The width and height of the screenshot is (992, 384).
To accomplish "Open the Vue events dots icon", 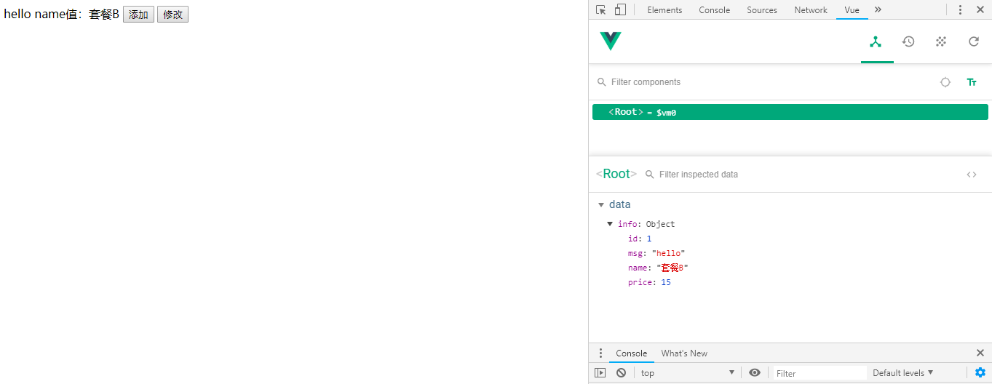I will pos(941,41).
